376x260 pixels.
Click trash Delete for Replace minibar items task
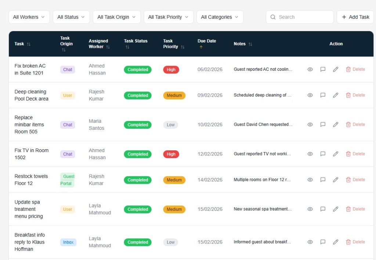(355, 124)
